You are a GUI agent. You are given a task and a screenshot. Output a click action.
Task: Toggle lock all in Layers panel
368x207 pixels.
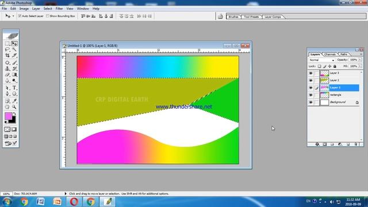[x=335, y=67]
